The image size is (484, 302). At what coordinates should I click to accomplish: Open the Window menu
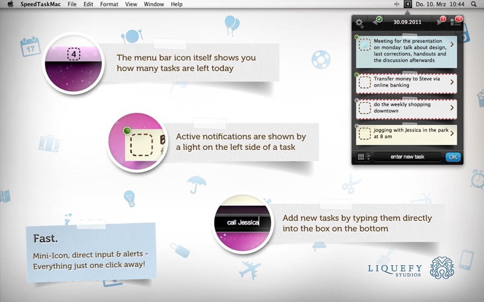click(154, 4)
